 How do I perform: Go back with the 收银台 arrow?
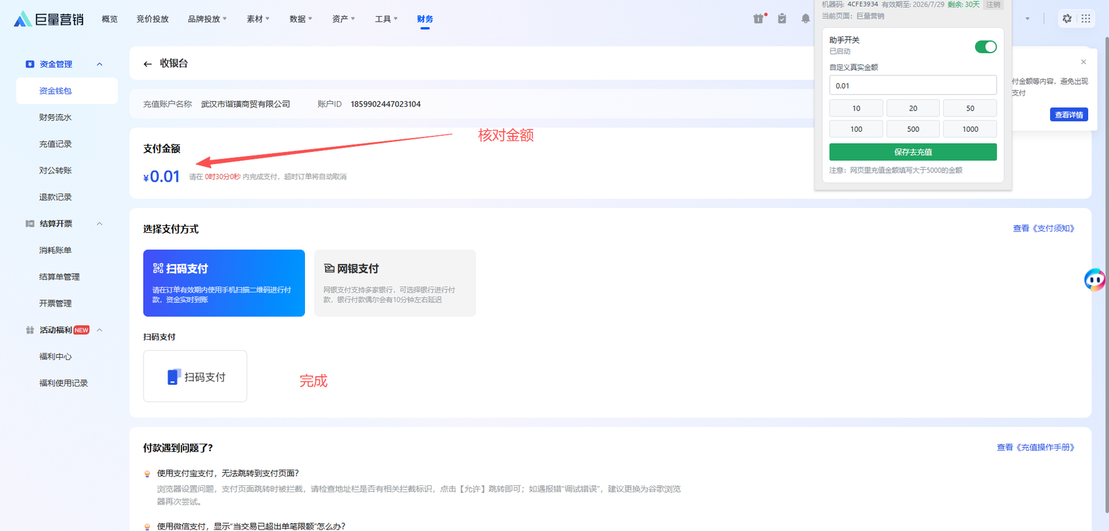(x=148, y=64)
